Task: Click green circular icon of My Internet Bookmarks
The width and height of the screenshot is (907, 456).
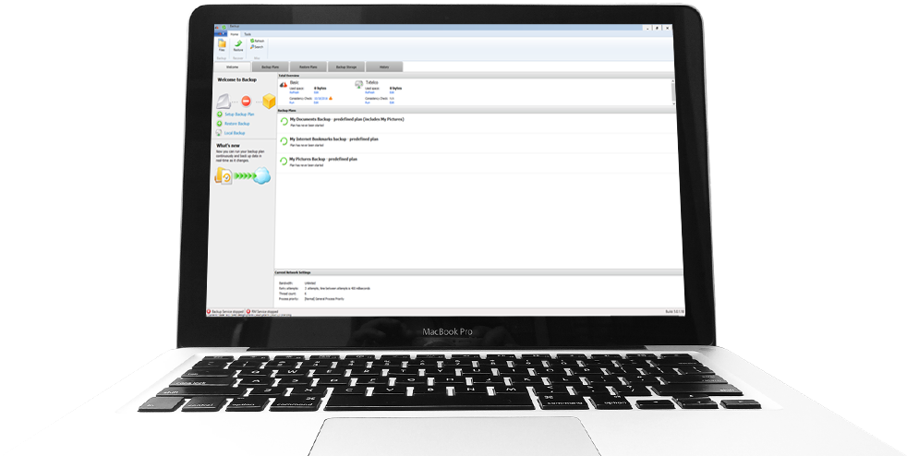Action: point(284,141)
